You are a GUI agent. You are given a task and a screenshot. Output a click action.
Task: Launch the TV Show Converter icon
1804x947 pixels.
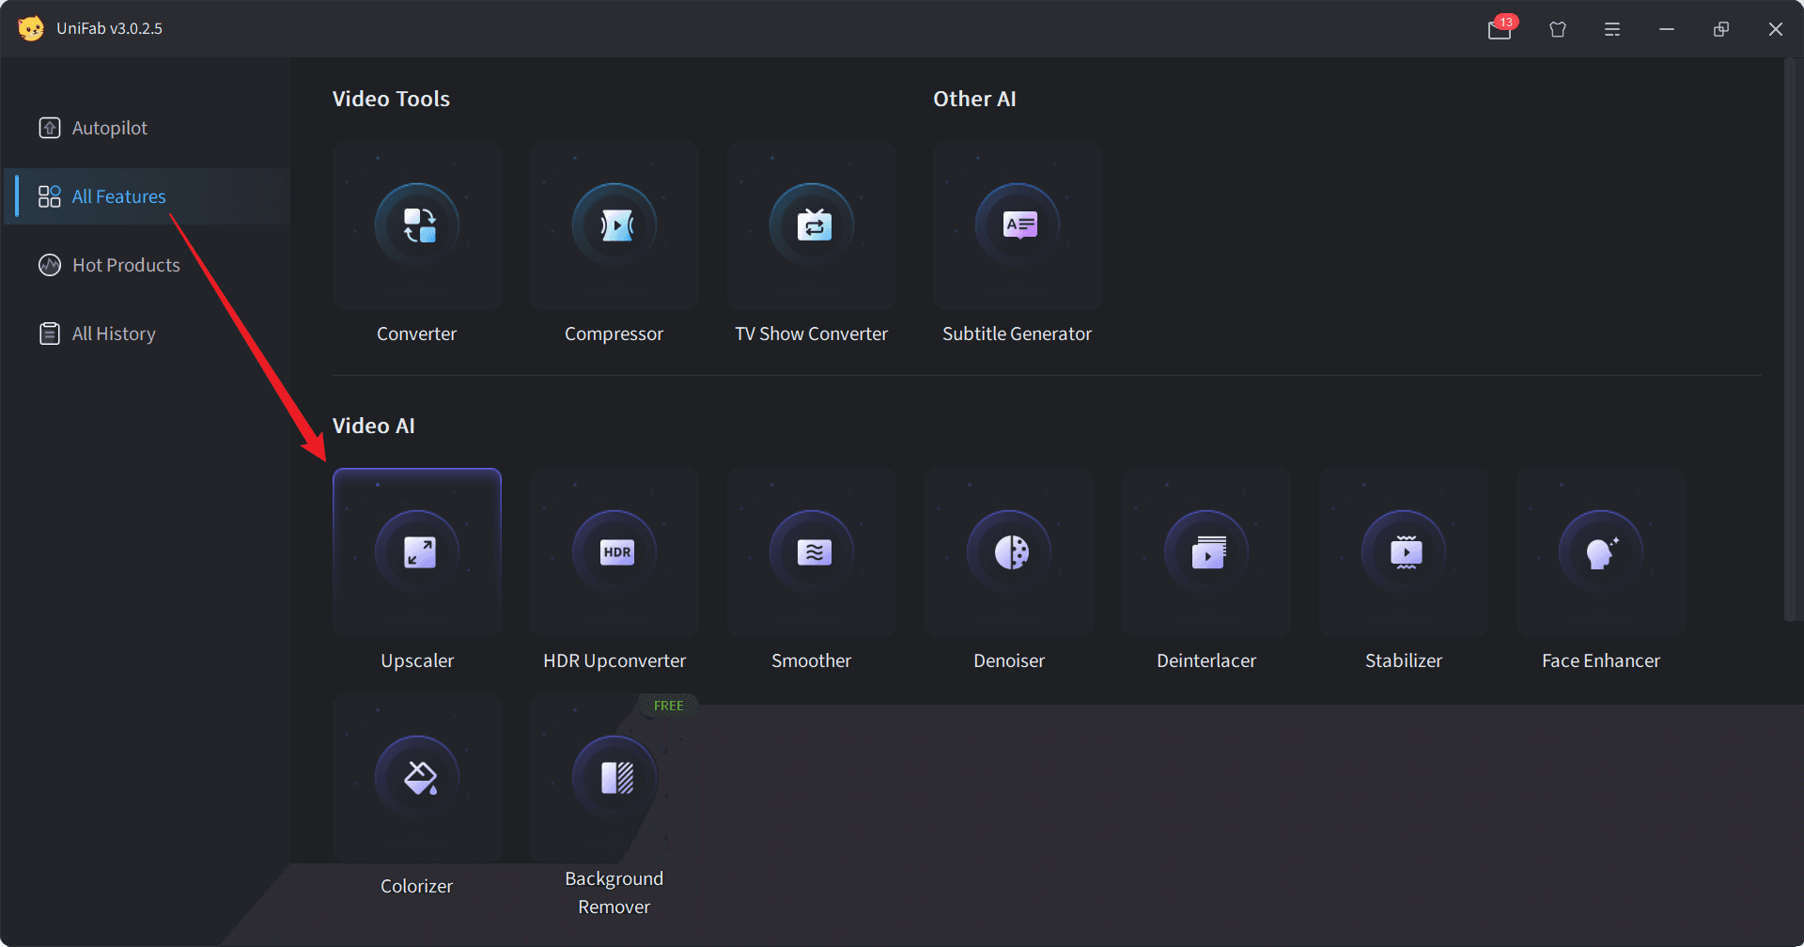(812, 225)
